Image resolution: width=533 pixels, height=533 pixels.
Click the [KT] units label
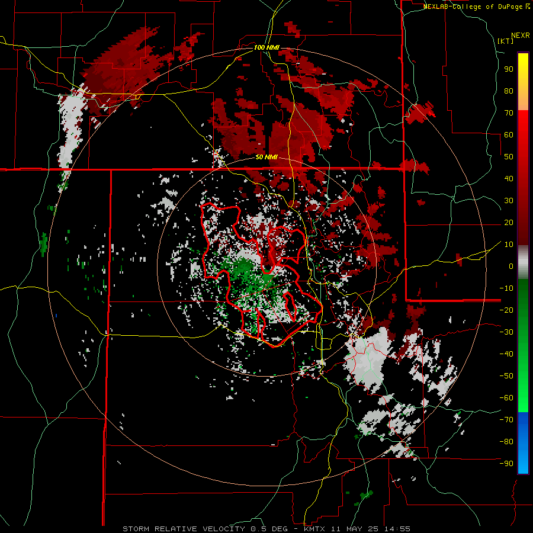pyautogui.click(x=506, y=41)
